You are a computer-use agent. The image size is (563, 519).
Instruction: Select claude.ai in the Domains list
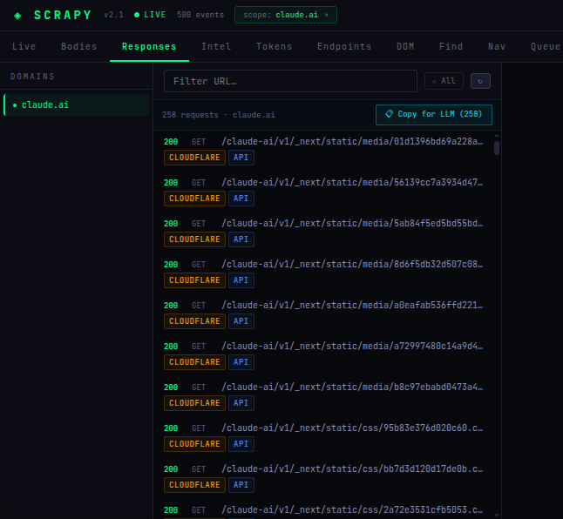tap(76, 105)
